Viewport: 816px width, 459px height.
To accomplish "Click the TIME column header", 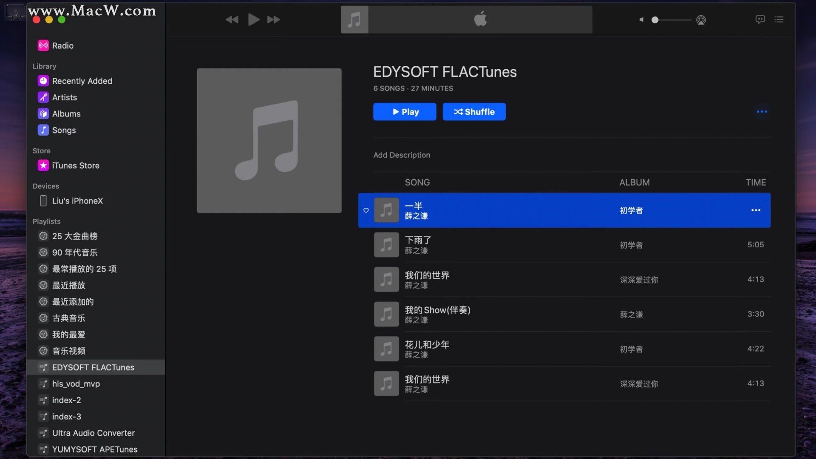I will tap(756, 182).
